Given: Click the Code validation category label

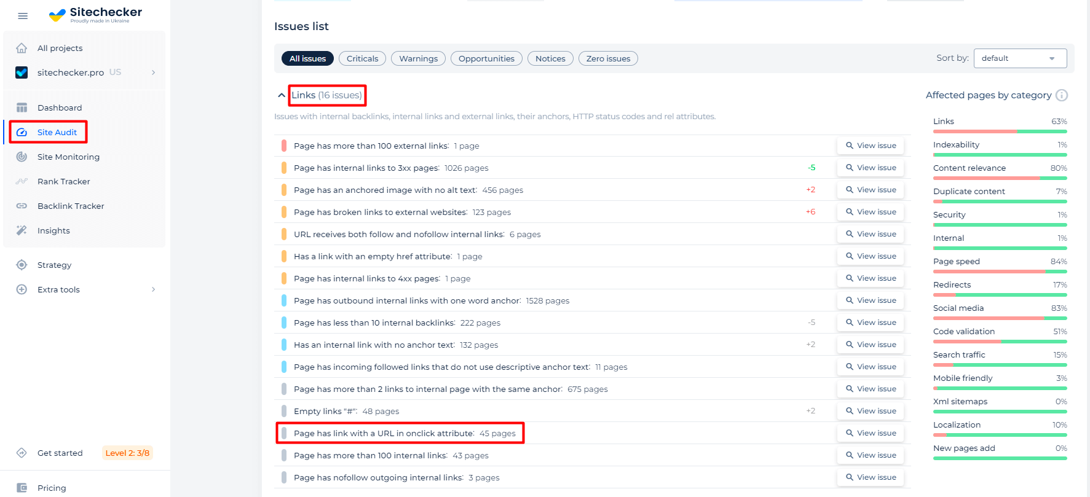Looking at the screenshot, I should [x=964, y=331].
